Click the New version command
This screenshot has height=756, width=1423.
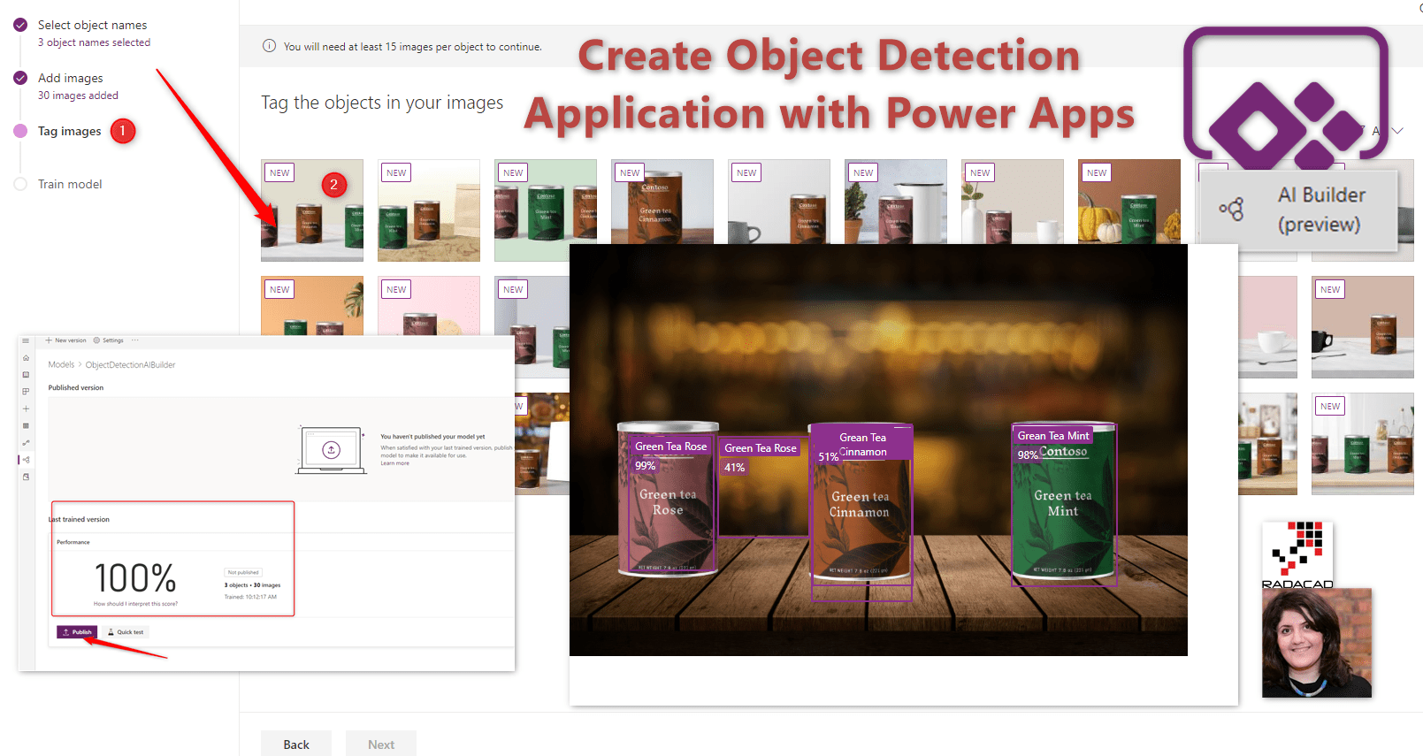65,340
